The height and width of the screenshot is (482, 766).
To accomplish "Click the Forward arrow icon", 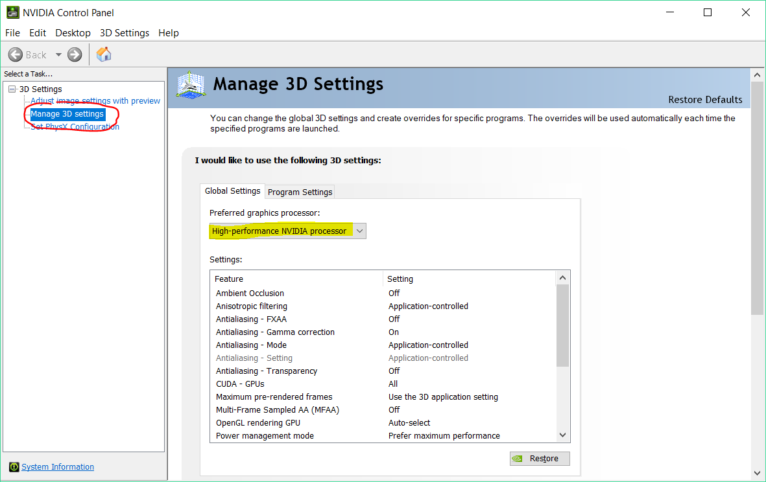I will 75,54.
